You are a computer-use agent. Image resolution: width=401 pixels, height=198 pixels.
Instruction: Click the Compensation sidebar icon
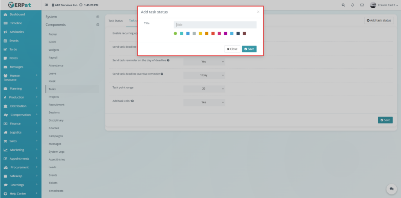point(5,115)
